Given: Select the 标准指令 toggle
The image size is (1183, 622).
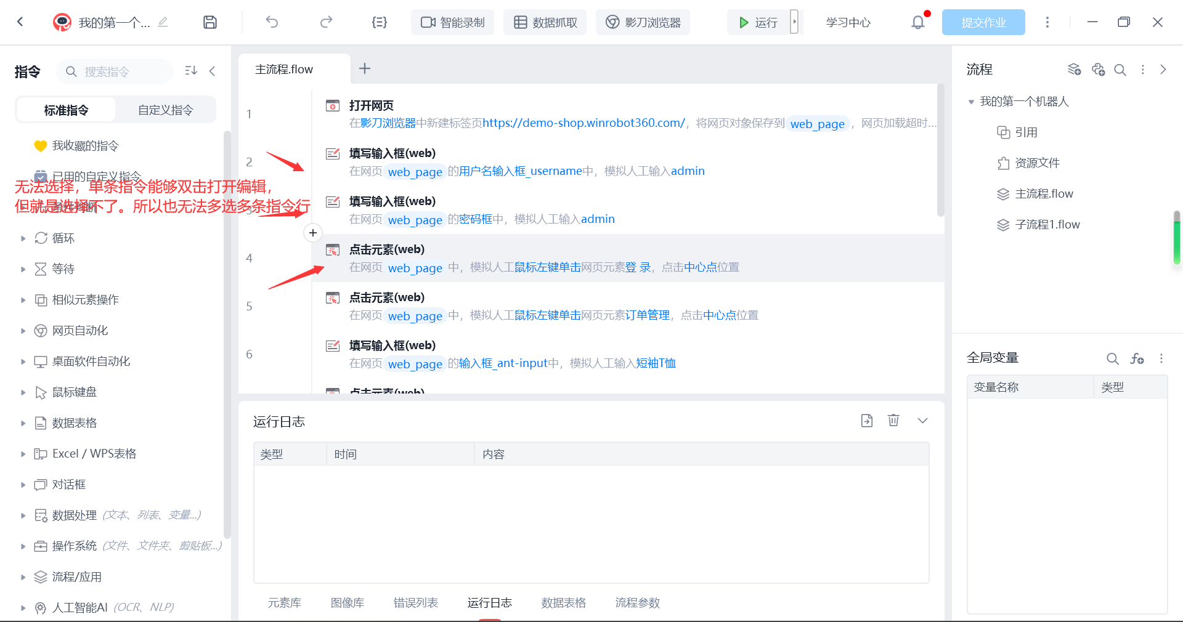Looking at the screenshot, I should [x=66, y=110].
